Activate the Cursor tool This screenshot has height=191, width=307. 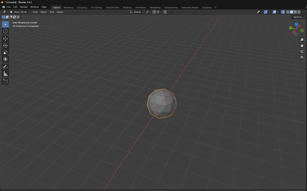[x=5, y=31]
